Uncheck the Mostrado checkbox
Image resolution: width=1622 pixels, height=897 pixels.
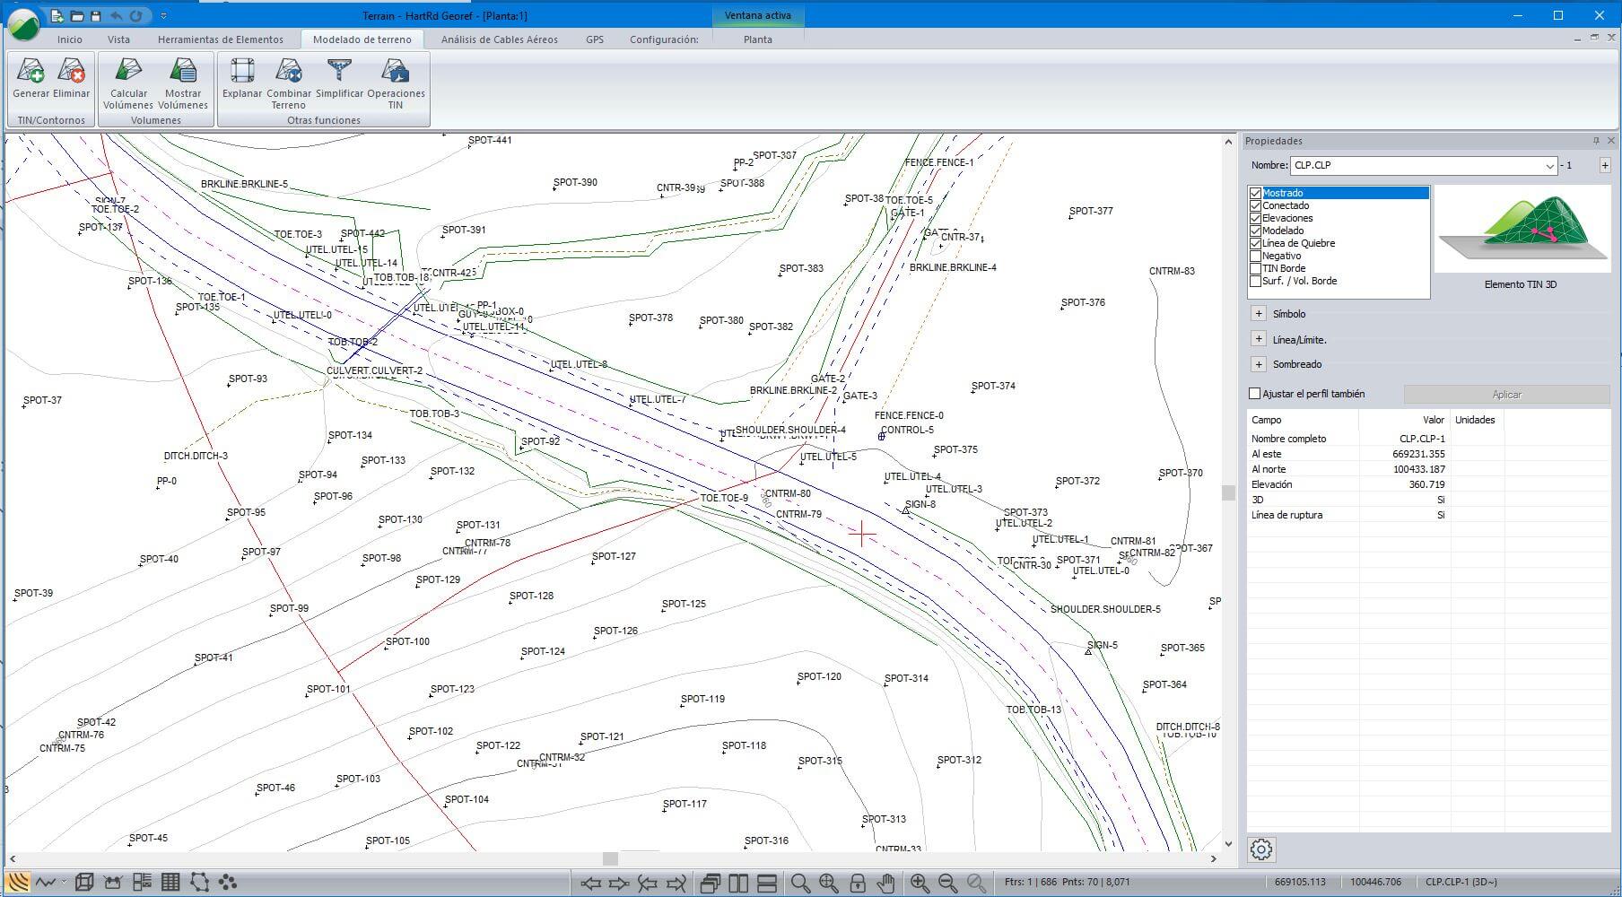[x=1256, y=193]
